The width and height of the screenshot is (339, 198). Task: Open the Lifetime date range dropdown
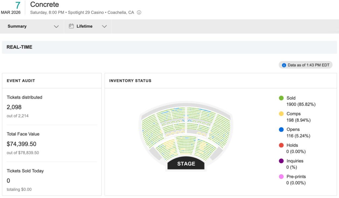tap(104, 26)
